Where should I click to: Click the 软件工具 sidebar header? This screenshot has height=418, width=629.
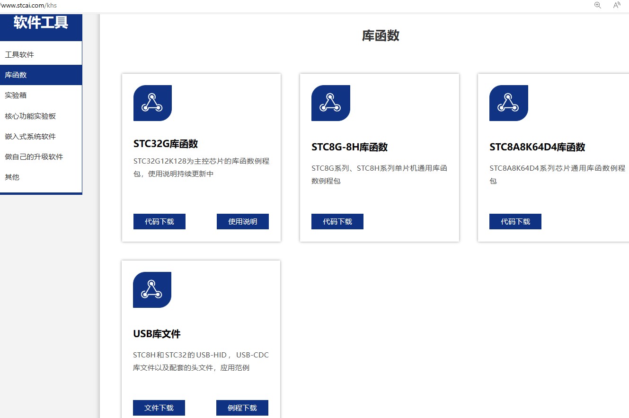tap(41, 22)
